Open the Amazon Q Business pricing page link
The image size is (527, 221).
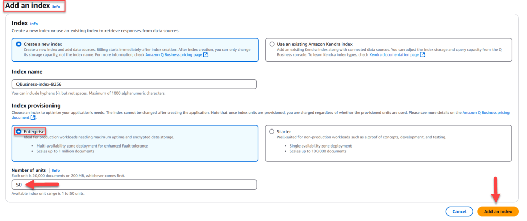(x=174, y=54)
